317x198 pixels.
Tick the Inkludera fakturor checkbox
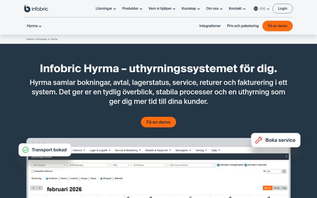[x=33, y=171]
